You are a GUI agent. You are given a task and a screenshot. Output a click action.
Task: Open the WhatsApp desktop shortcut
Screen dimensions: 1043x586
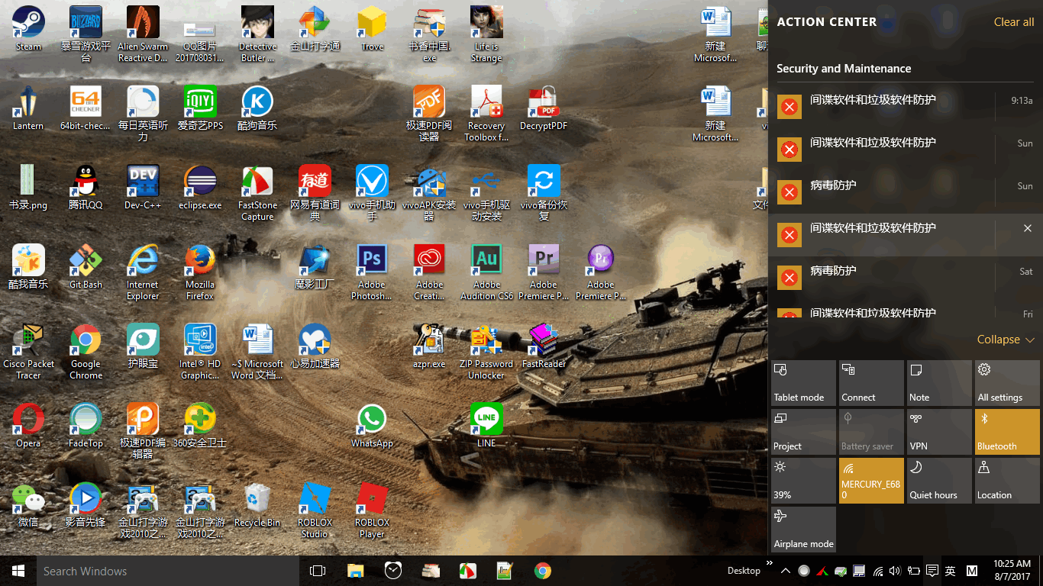coord(372,426)
